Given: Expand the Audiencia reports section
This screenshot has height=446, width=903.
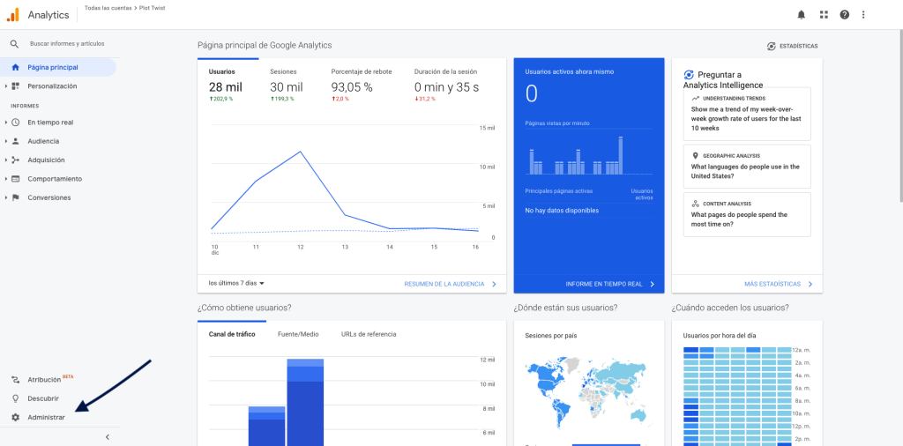Looking at the screenshot, I should [43, 141].
